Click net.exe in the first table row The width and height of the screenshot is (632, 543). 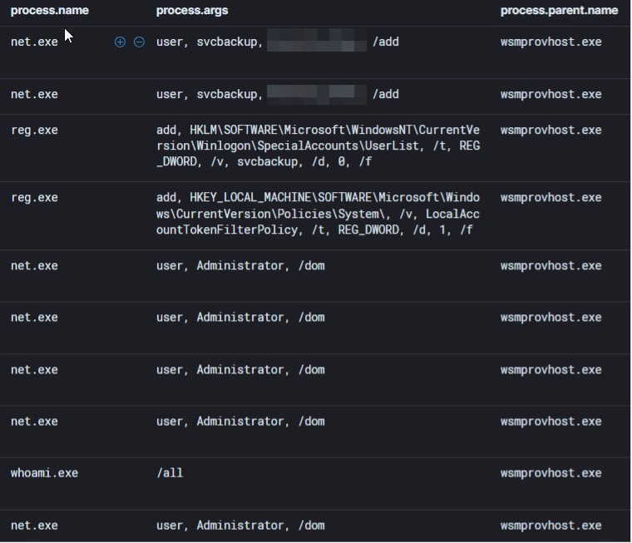pyautogui.click(x=34, y=42)
